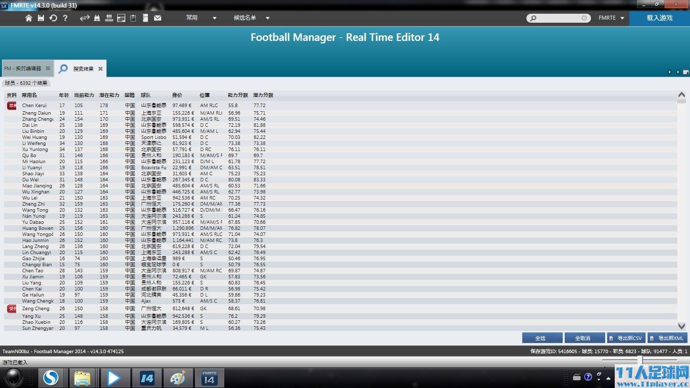Select the Huang Bowen player row

tap(340, 228)
